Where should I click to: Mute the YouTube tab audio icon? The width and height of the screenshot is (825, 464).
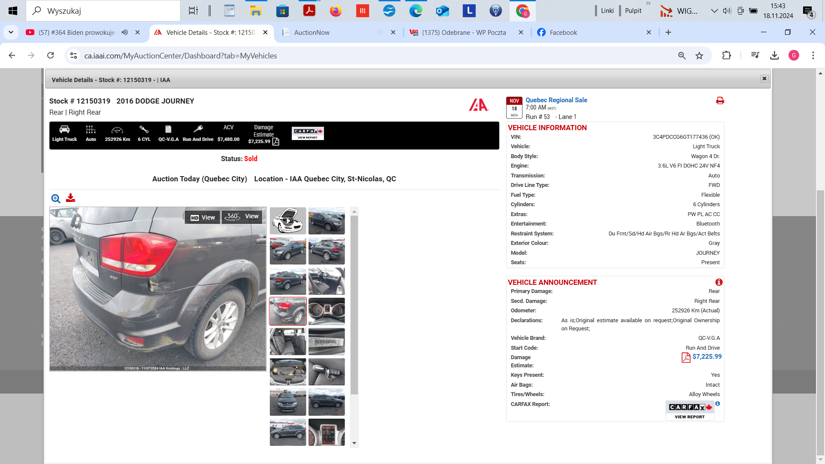tap(125, 32)
